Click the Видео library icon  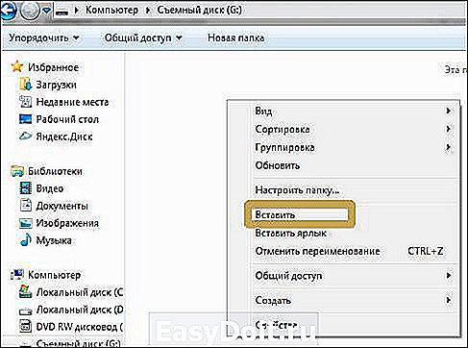[26, 188]
